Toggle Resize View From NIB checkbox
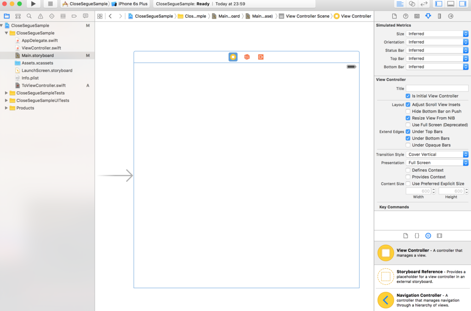The image size is (471, 311). coord(408,118)
